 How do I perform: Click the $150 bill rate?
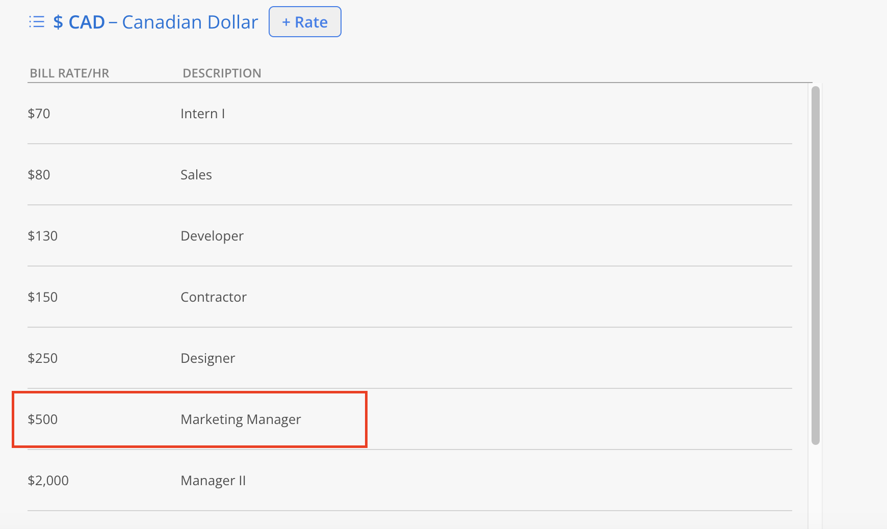43,297
